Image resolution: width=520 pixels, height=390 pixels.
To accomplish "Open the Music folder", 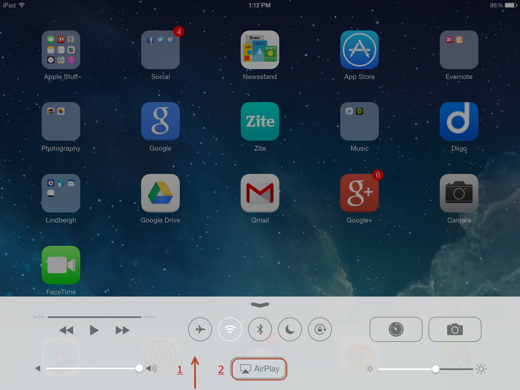I will click(x=359, y=122).
